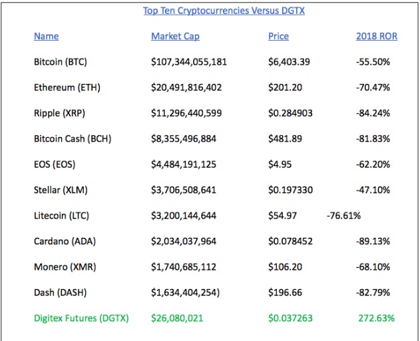This screenshot has width=420, height=341.
Task: Select market cap $20,491,816,402
Action: coord(186,88)
